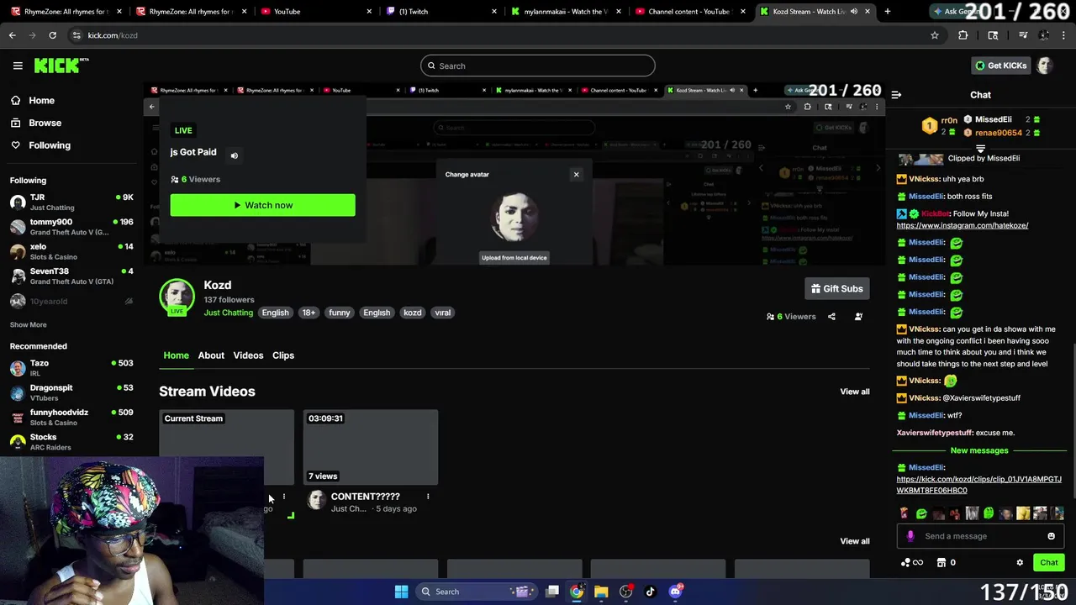Open the Instagram link in chat
Viewport: 1076px width, 605px height.
(962, 226)
